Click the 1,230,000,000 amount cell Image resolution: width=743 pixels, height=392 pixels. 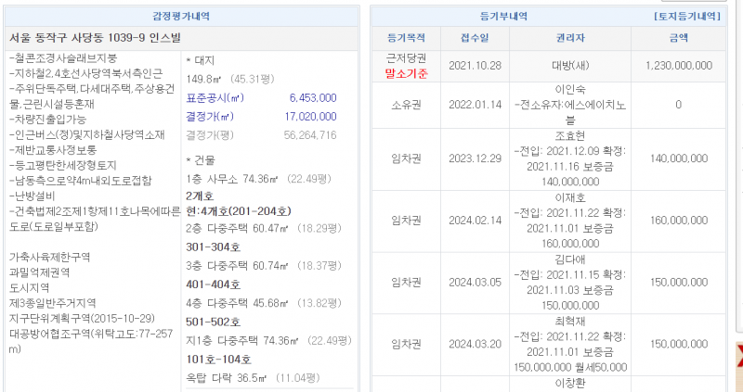[678, 66]
